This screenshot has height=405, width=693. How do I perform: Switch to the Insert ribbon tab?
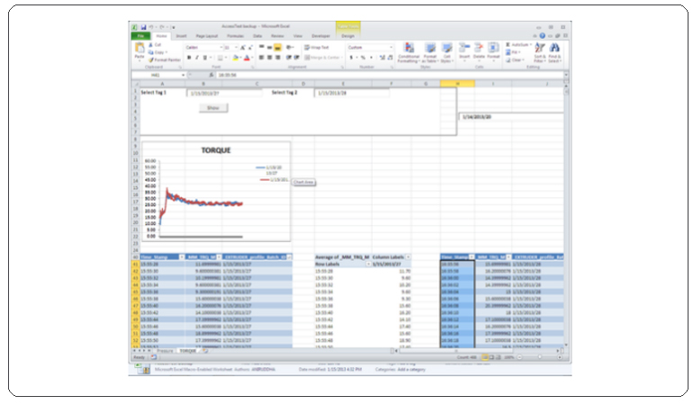tap(181, 36)
